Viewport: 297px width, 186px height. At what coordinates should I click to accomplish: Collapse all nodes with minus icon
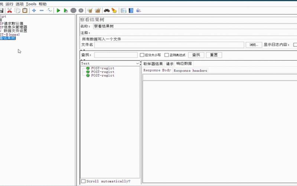[x=42, y=10]
